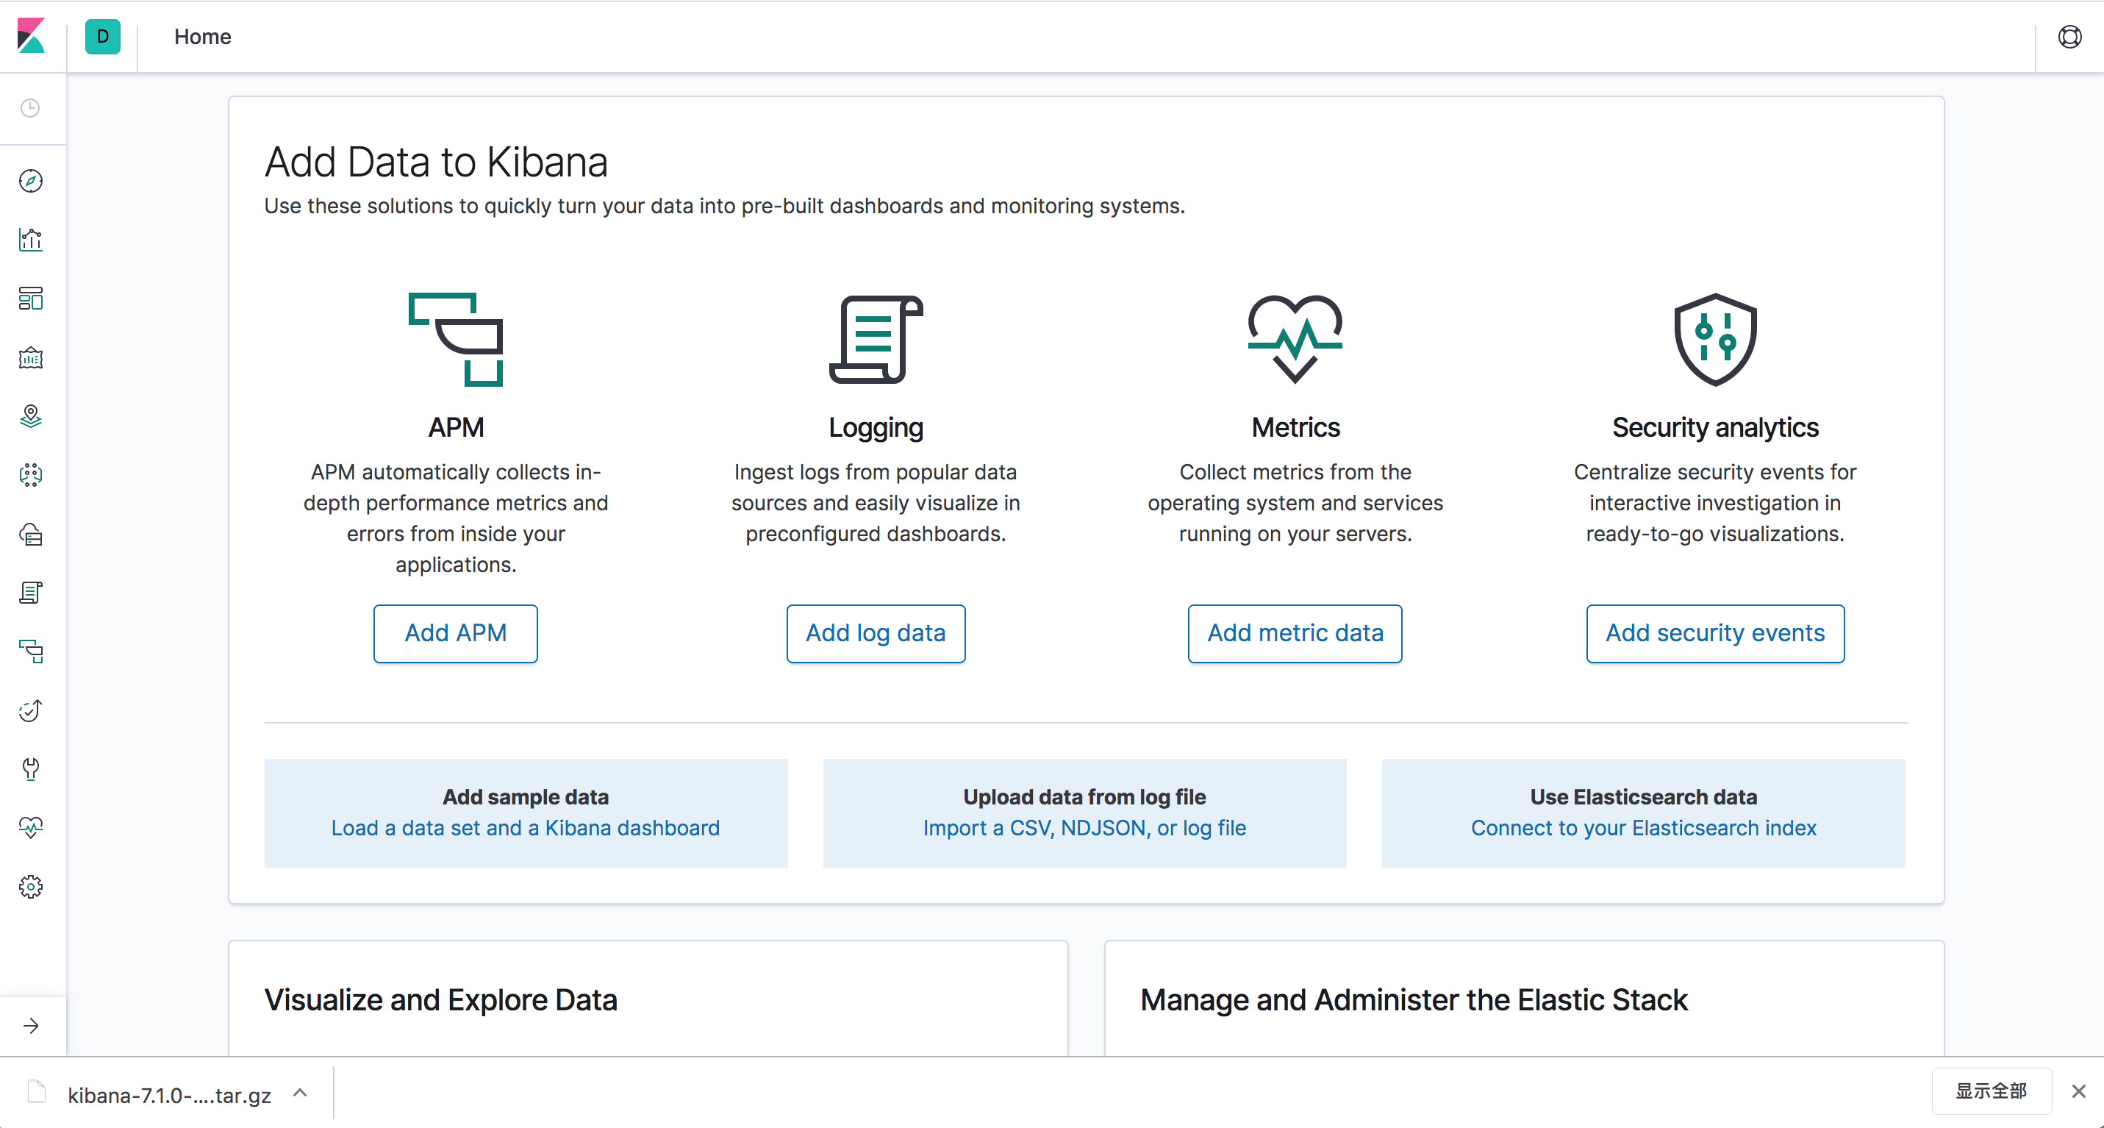The image size is (2104, 1128).
Task: Open Canvas from the sidebar
Action: pos(31,358)
